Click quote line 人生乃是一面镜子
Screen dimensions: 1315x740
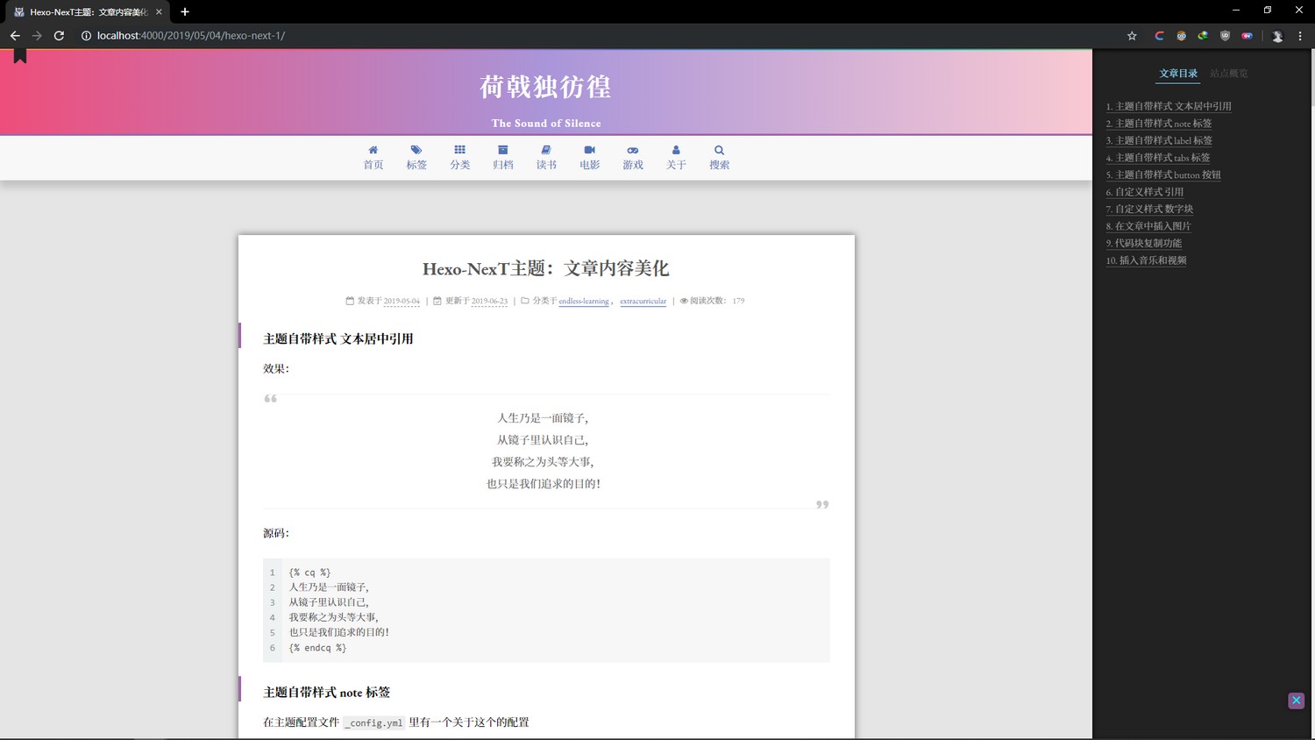543,418
